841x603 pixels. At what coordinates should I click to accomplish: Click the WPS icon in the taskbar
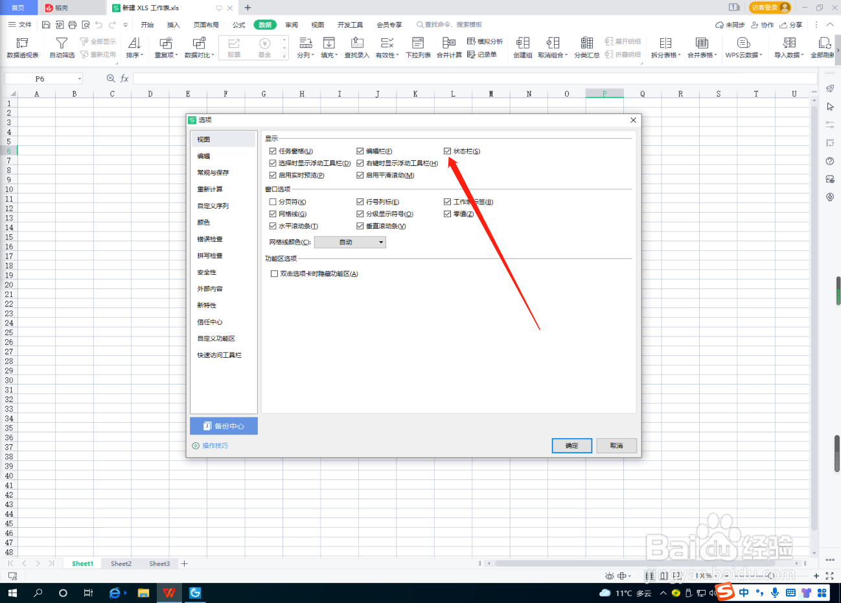[169, 593]
